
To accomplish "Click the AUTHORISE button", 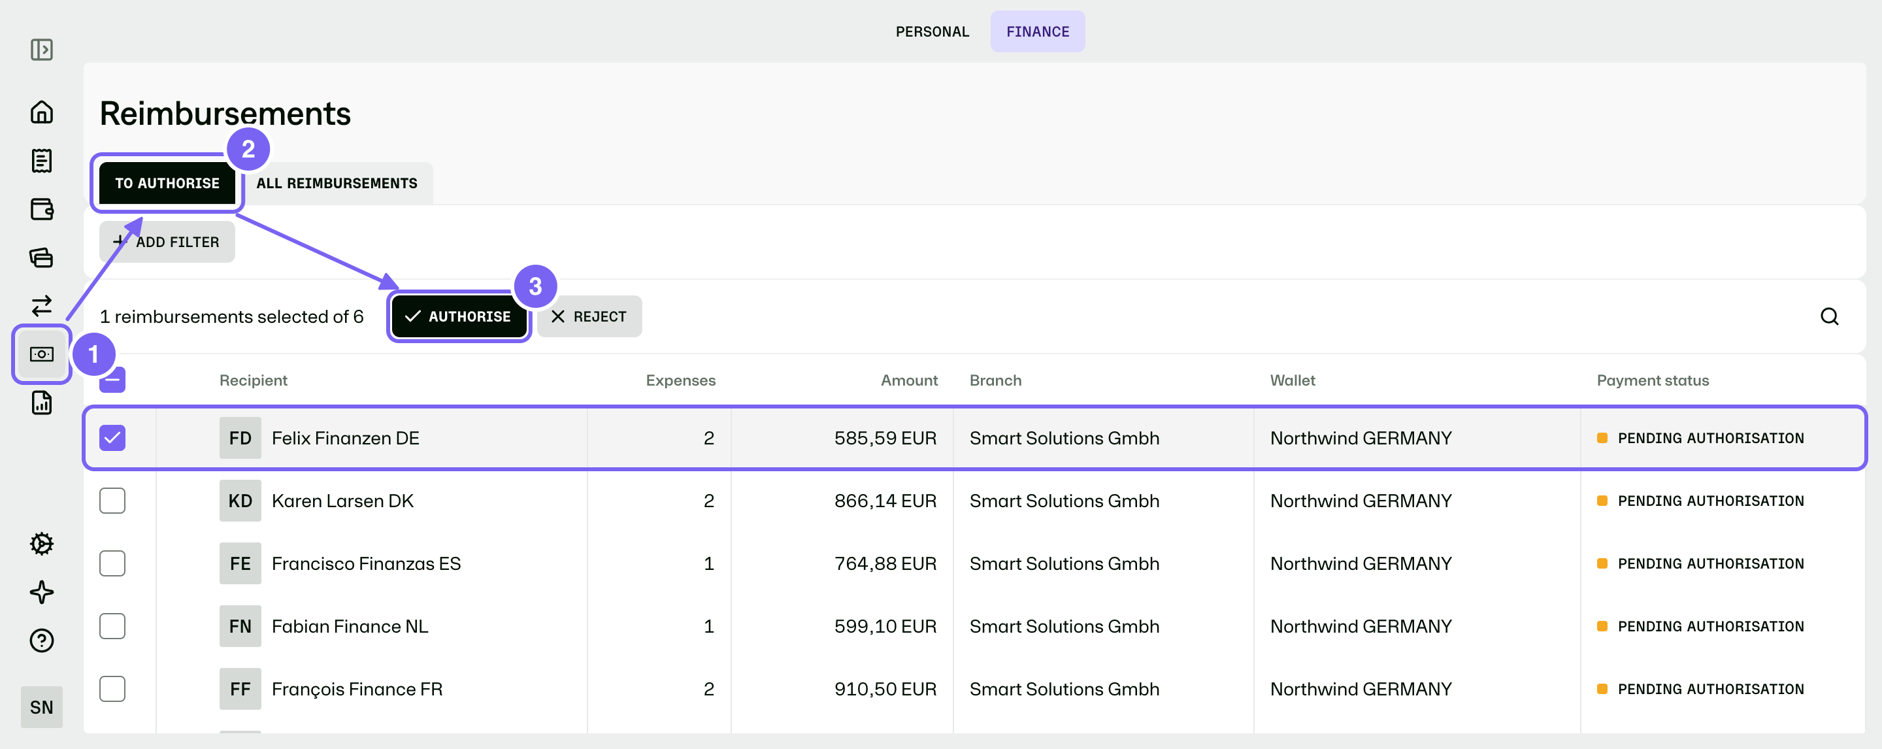I will (x=459, y=316).
